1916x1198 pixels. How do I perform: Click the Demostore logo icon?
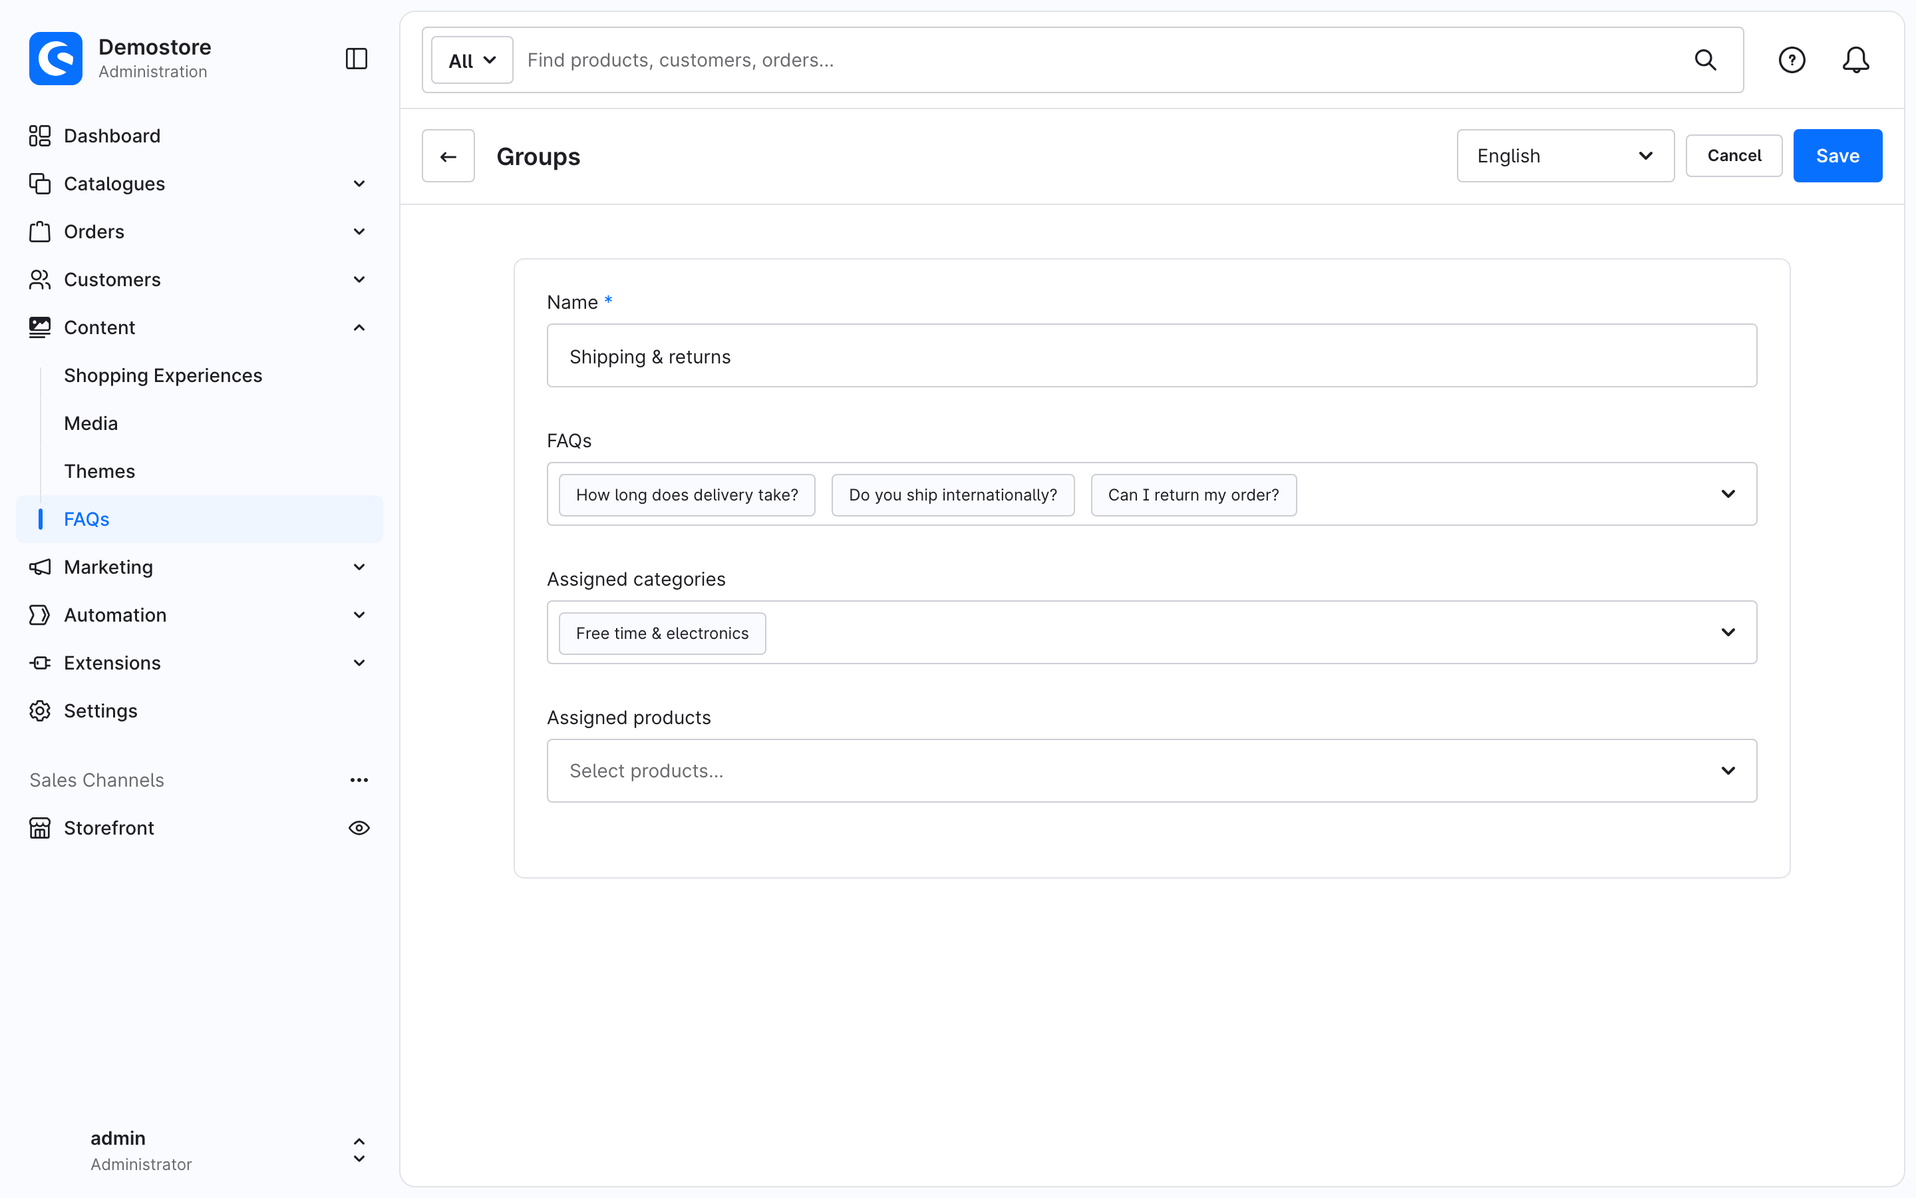pos(55,59)
